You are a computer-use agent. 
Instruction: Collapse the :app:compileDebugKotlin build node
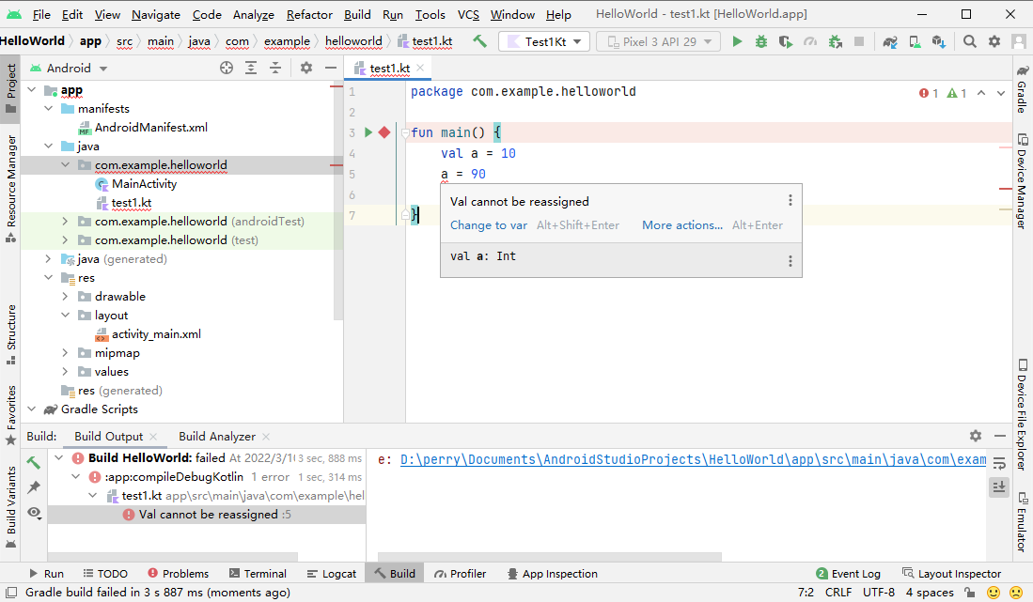[76, 476]
